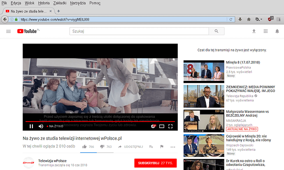This screenshot has height=170, width=284.
Task: Open the more actions three-dot menu
Action: click(x=173, y=147)
